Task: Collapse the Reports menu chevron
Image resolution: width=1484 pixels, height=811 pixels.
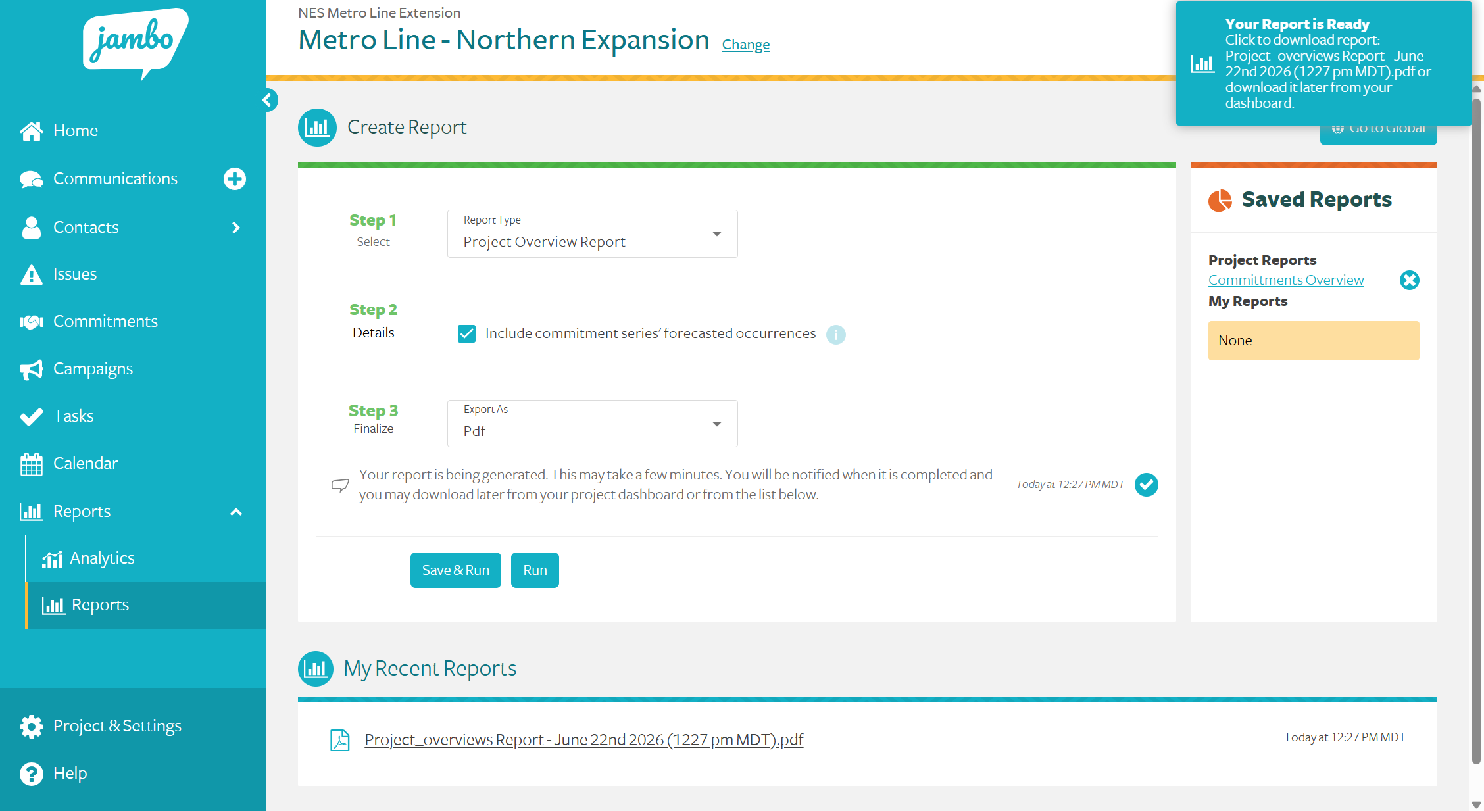Action: (236, 512)
